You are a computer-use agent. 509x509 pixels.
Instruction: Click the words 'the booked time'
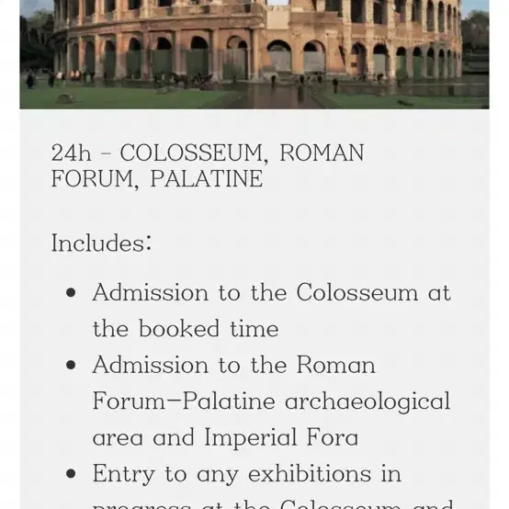pos(186,329)
